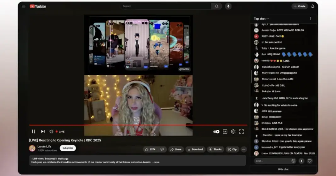Start voice search with microphone icon
336x176 pixels.
click(228, 6)
